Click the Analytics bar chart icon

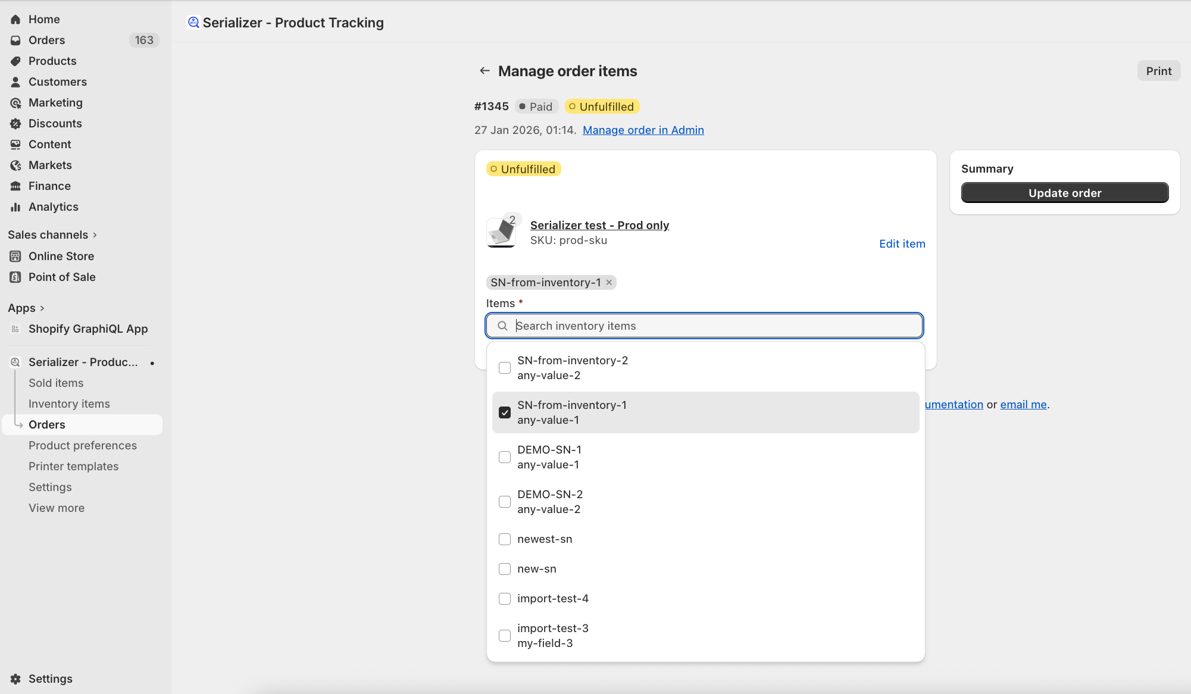15,207
